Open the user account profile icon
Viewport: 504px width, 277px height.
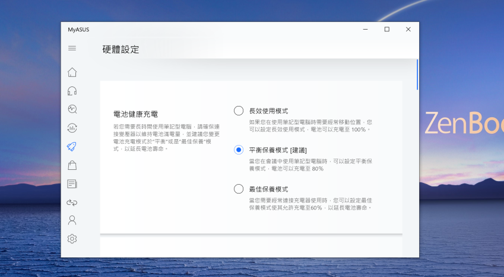click(x=72, y=220)
